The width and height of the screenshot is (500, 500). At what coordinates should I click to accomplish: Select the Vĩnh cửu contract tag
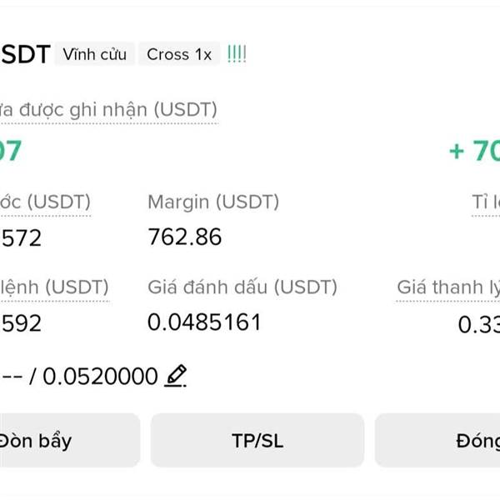95,54
